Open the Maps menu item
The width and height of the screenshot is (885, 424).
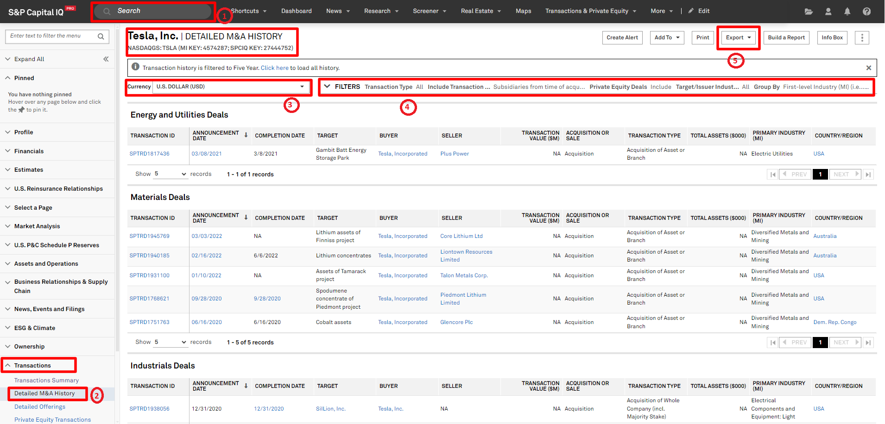click(x=524, y=11)
